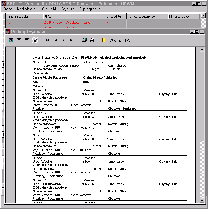This screenshot has width=208, height=209.
Task: Select the 100% zoom view icon
Action: tap(19, 40)
